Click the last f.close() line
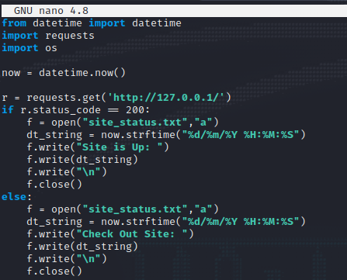Image resolution: width=347 pixels, height=280 pixels. pyautogui.click(x=54, y=271)
